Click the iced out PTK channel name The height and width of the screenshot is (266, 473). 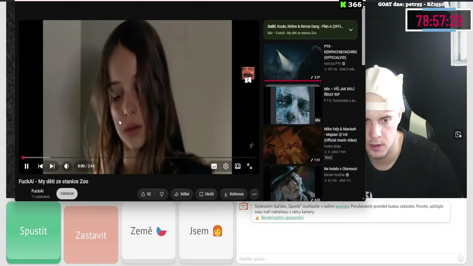click(x=333, y=64)
